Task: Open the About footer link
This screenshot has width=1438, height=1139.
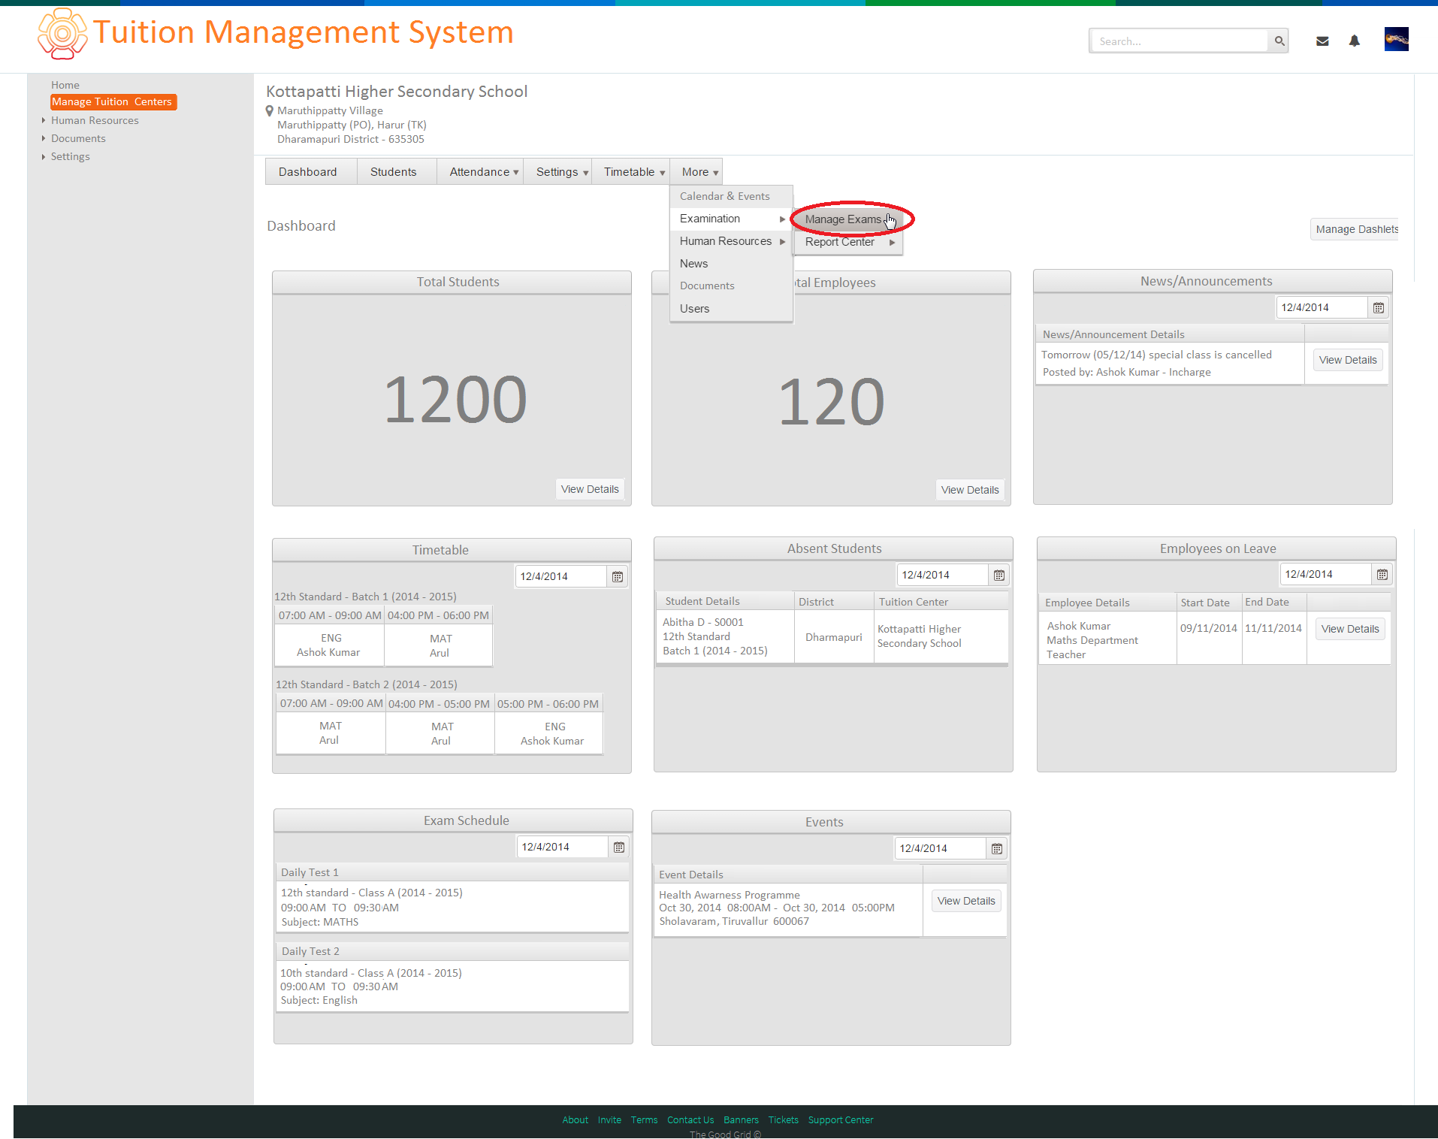Action: [575, 1119]
